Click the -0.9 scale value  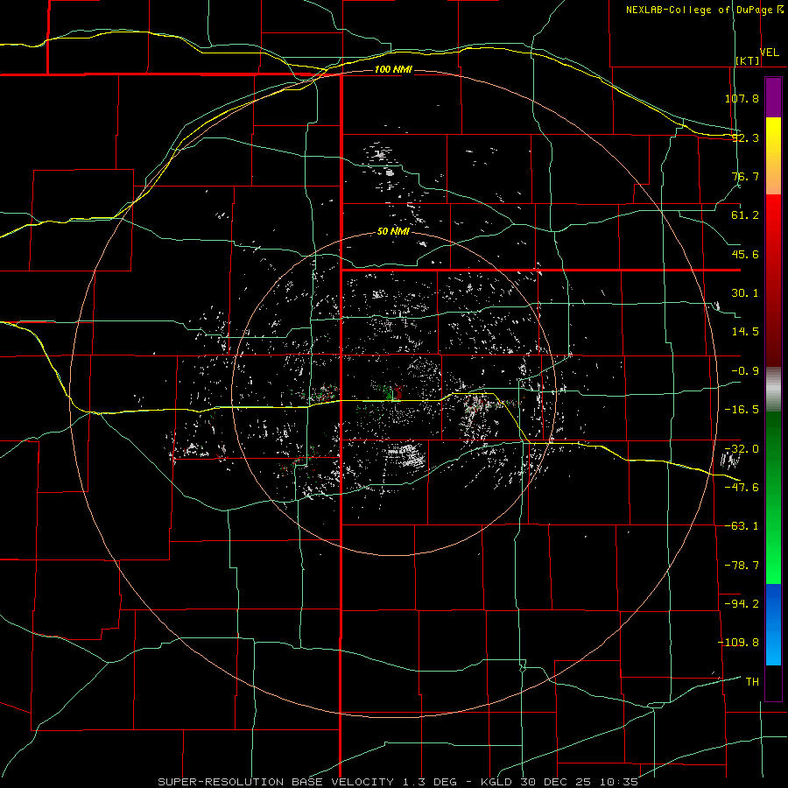pyautogui.click(x=745, y=371)
